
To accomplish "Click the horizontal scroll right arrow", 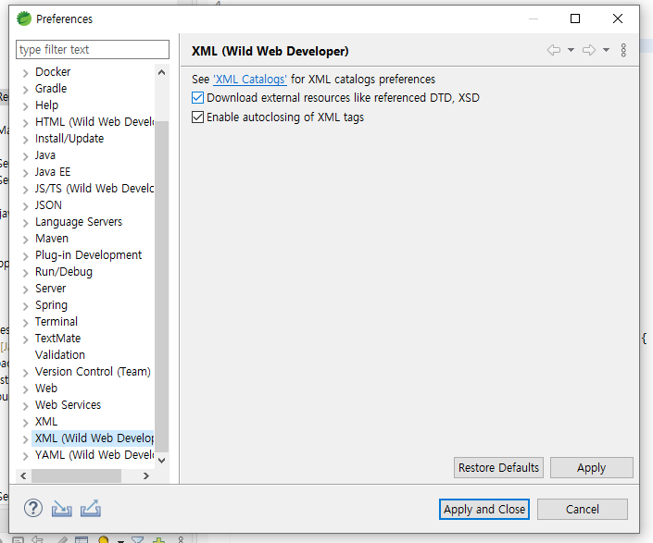I will click(x=146, y=476).
